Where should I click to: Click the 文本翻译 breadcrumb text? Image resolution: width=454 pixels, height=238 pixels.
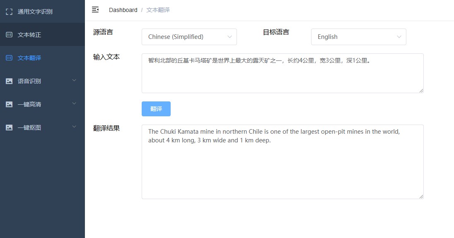[158, 10]
